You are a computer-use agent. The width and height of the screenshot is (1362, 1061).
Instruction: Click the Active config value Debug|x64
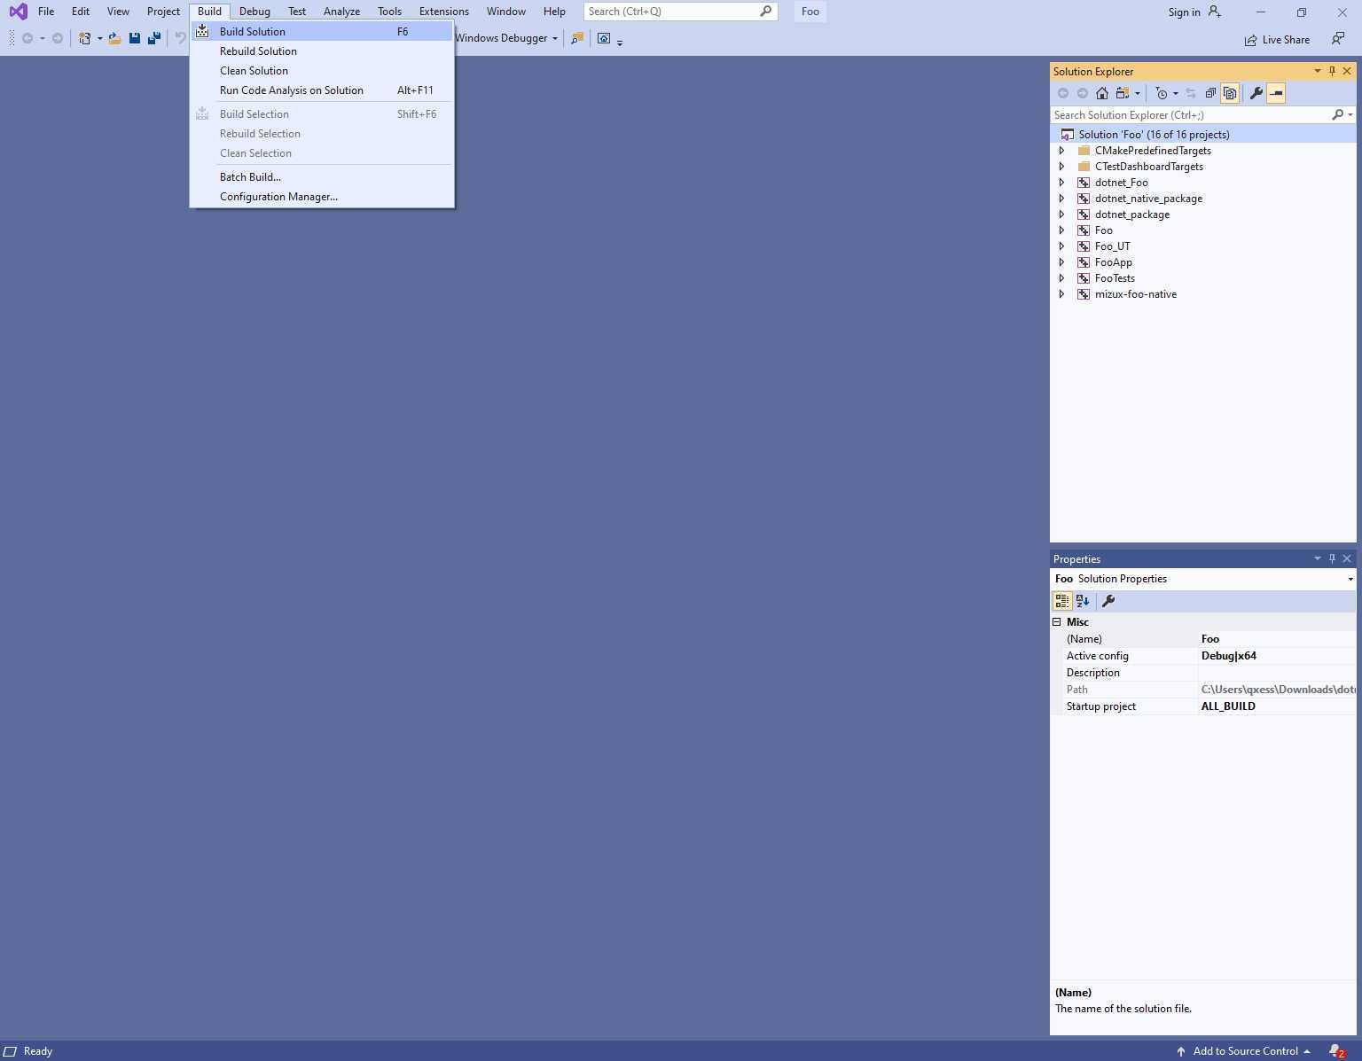tap(1228, 656)
